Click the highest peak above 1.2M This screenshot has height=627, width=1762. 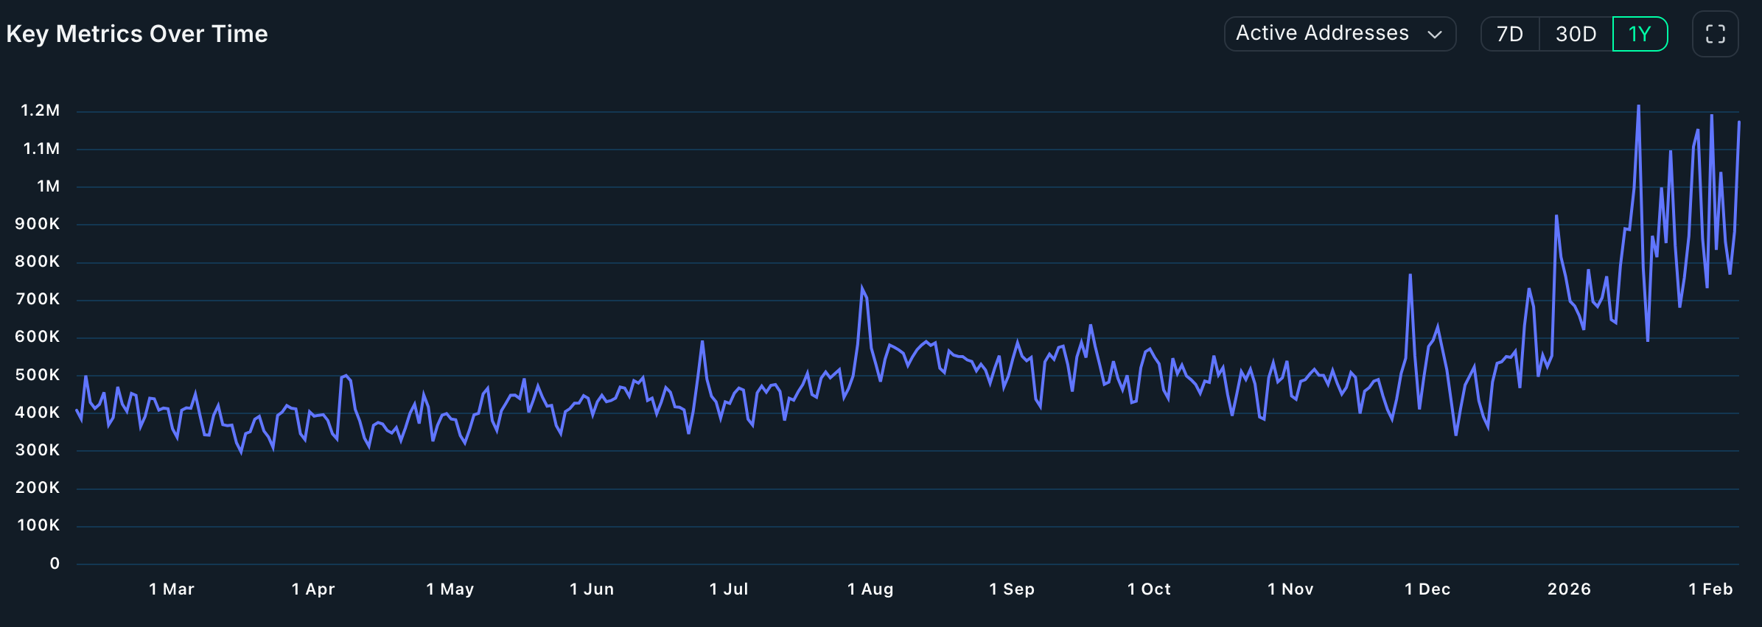coord(1638,106)
